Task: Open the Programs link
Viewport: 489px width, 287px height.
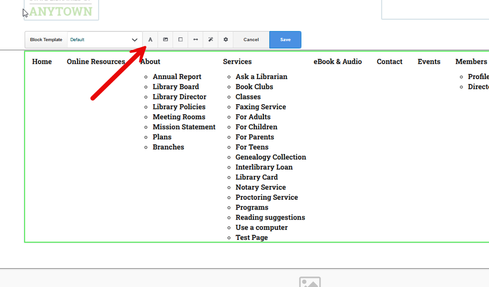Action: click(252, 207)
